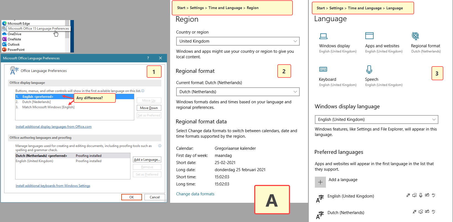Open the OneDrive app icon
Image resolution: width=453 pixels, height=222 pixels.
[4, 34]
